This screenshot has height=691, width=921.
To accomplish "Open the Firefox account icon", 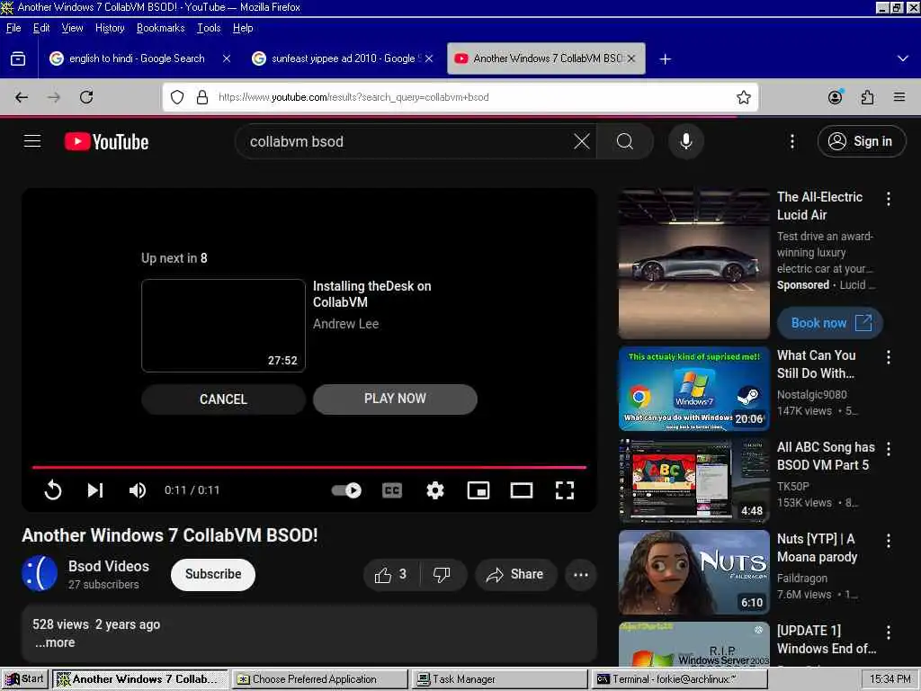I will point(836,97).
